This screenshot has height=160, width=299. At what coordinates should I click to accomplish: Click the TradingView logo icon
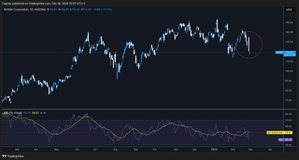[4, 156]
